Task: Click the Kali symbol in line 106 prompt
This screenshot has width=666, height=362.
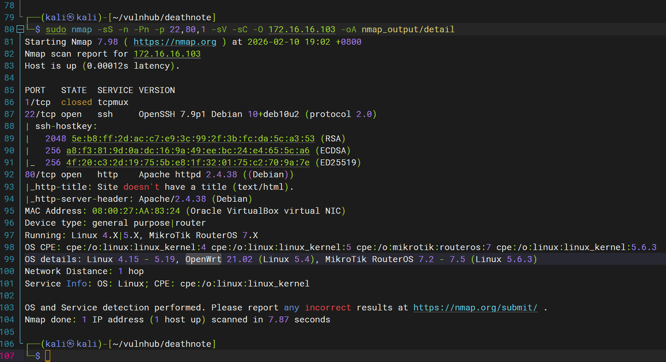Action: (70, 344)
